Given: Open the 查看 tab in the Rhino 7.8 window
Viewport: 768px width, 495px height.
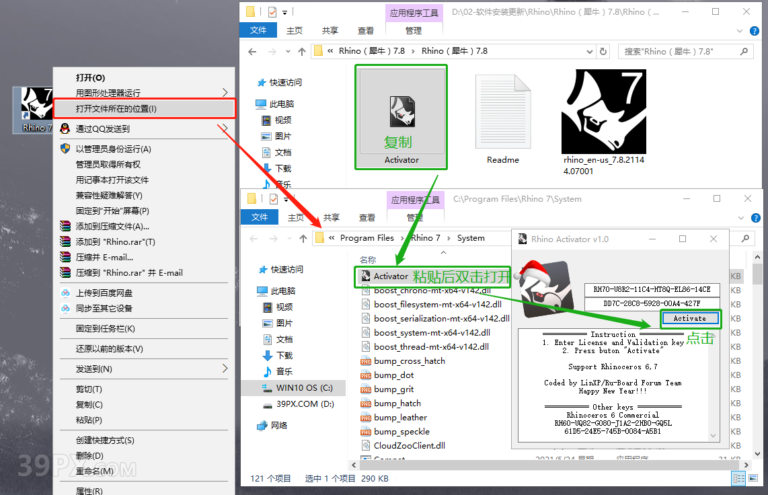Looking at the screenshot, I should (365, 31).
